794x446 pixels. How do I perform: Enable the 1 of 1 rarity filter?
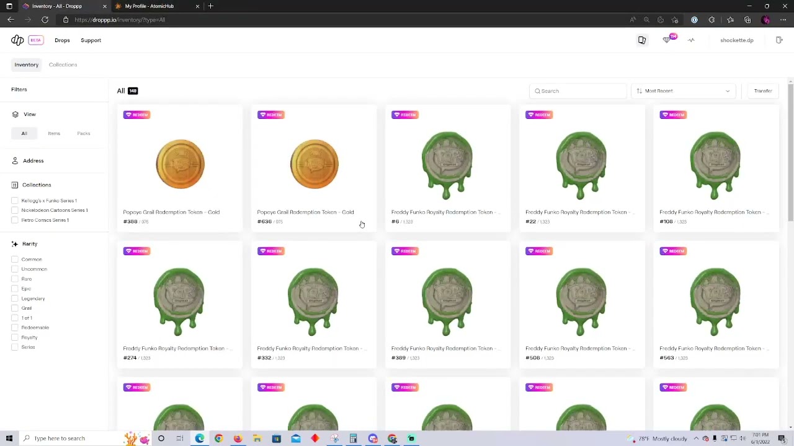[15, 318]
